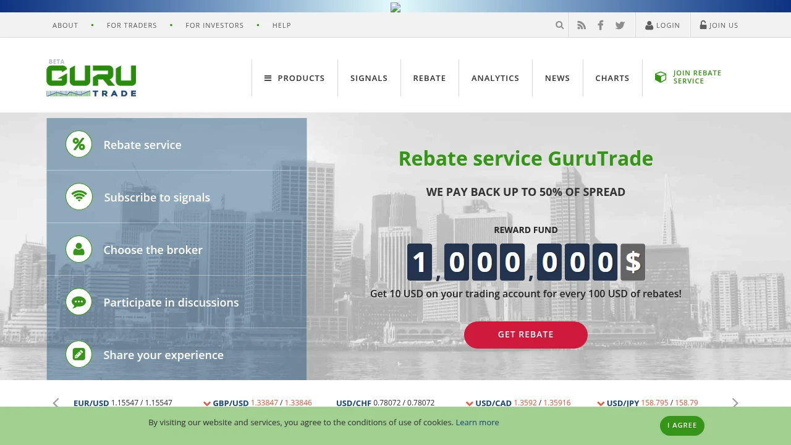Open the Analytics section

click(x=495, y=78)
